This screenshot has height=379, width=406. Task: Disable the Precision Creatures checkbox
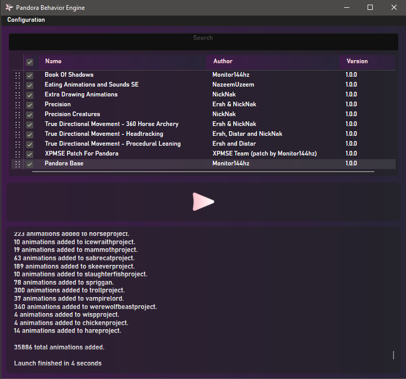[x=30, y=115]
